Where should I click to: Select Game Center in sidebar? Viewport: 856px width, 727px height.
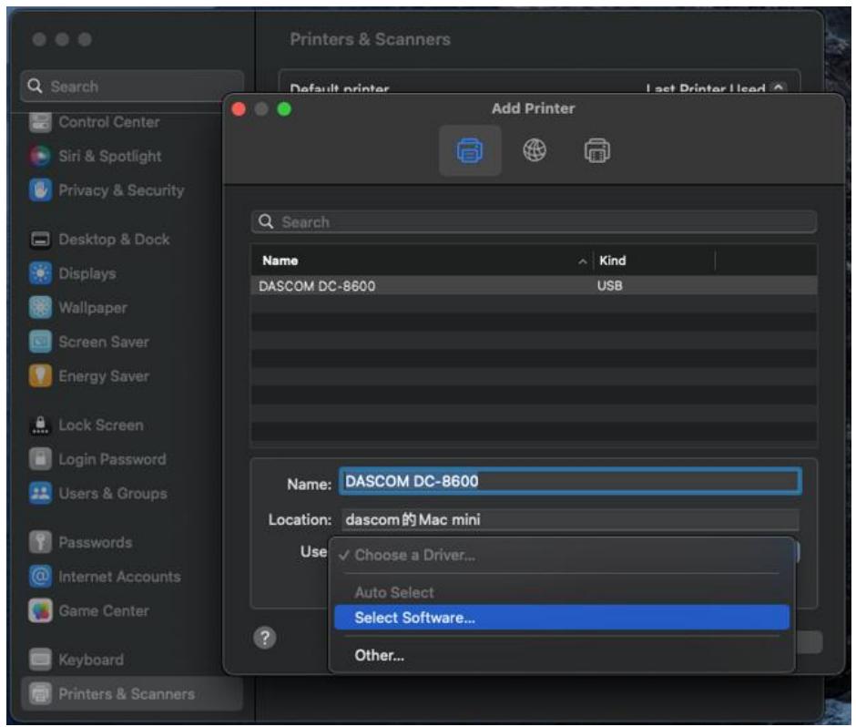pyautogui.click(x=104, y=610)
